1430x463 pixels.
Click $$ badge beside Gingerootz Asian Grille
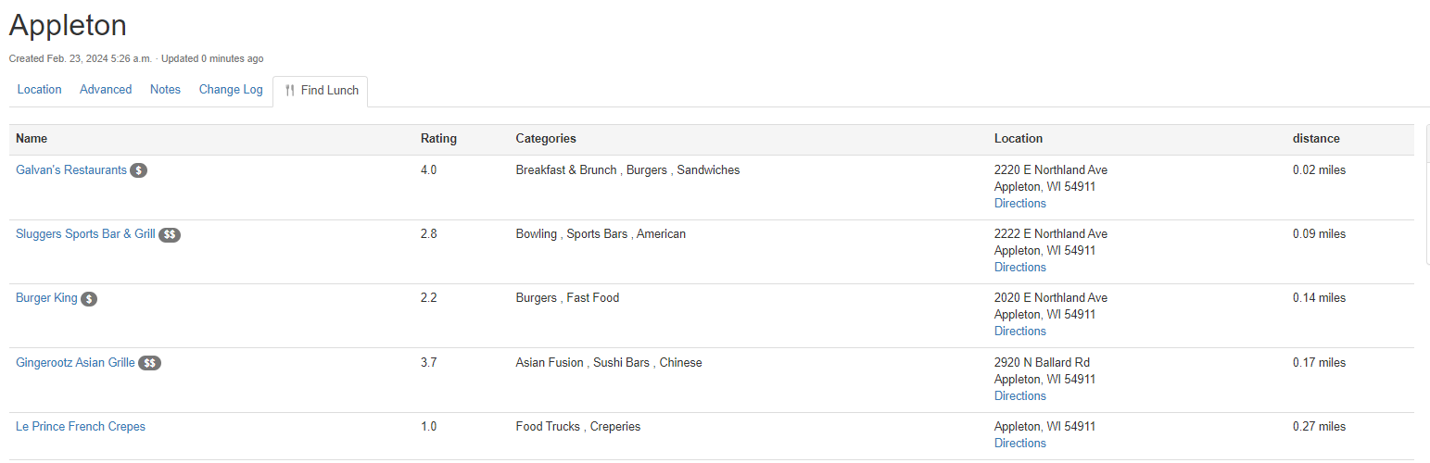tap(150, 363)
